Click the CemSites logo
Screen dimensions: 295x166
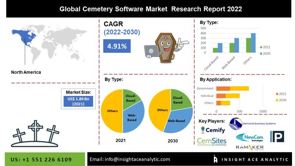click(x=212, y=142)
